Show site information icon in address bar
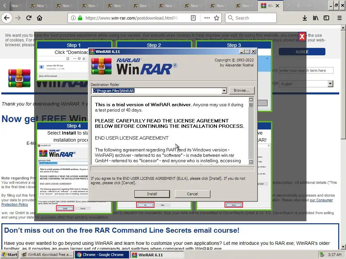Image resolution: width=346 pixels, height=259 pixels. tap(73, 18)
